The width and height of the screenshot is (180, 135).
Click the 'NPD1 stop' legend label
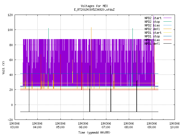click(x=152, y=36)
